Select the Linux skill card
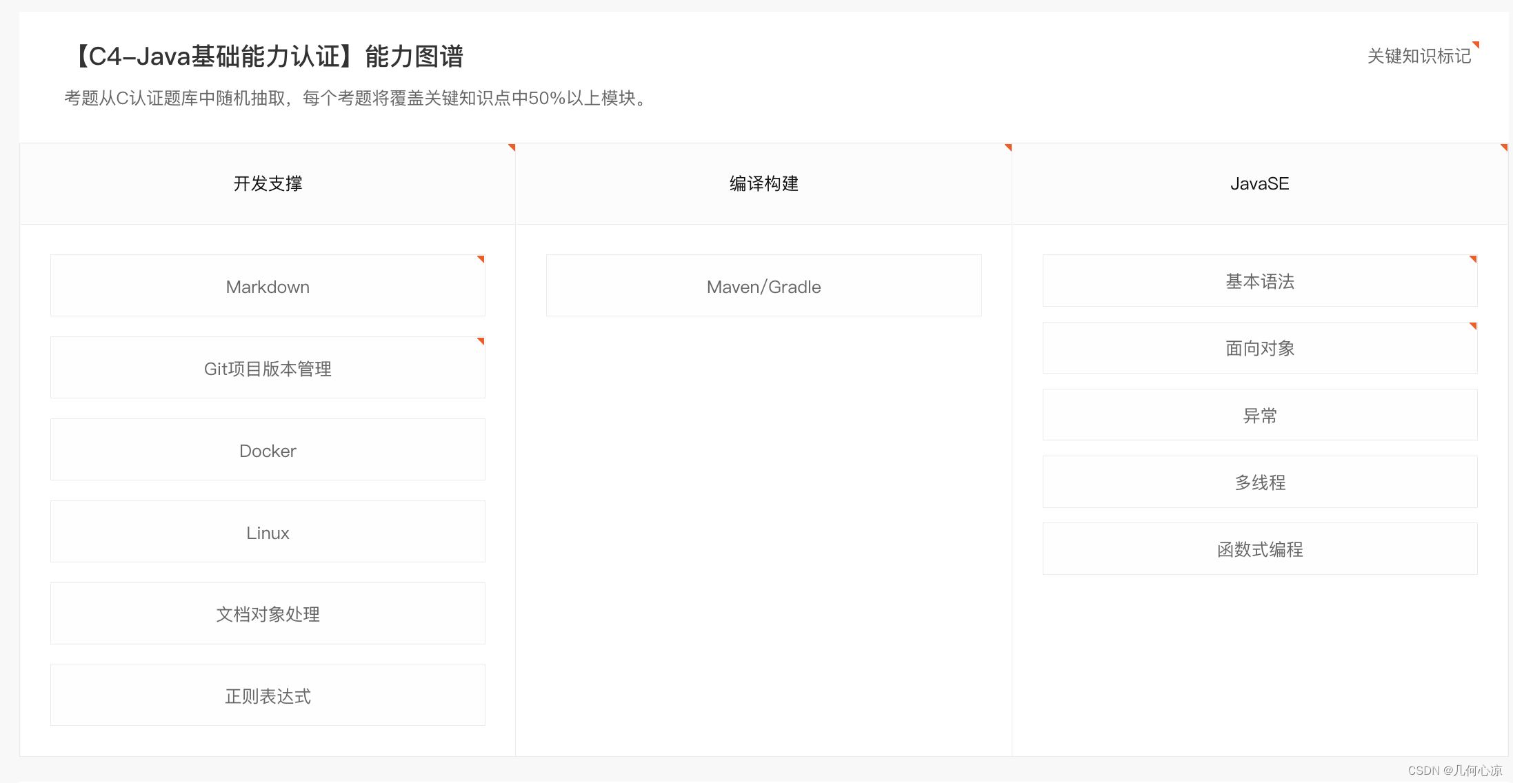 [x=268, y=532]
